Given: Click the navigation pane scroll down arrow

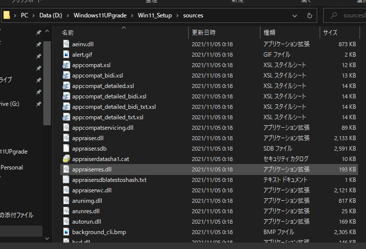Looking at the screenshot, I should [x=47, y=238].
